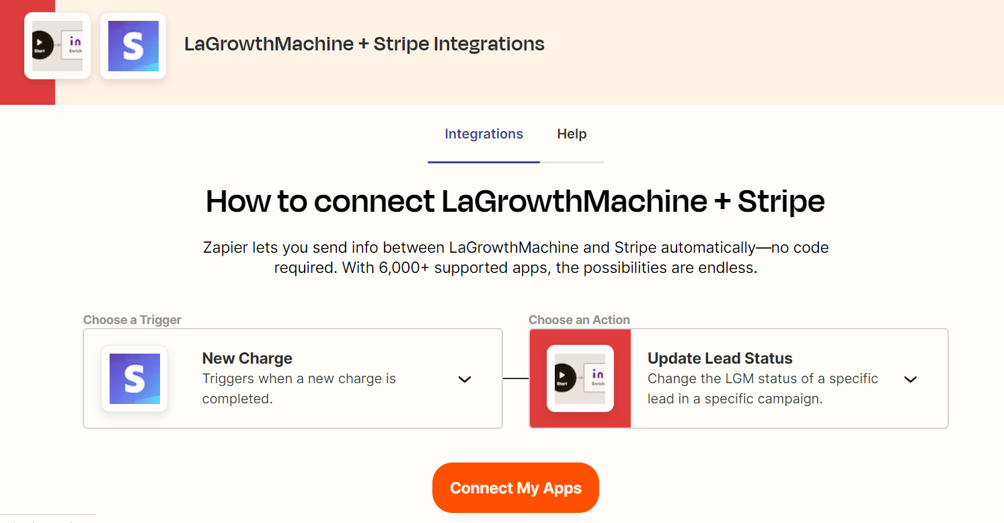Expand the Update Lead Status chevron
The image size is (1004, 523).
(910, 379)
